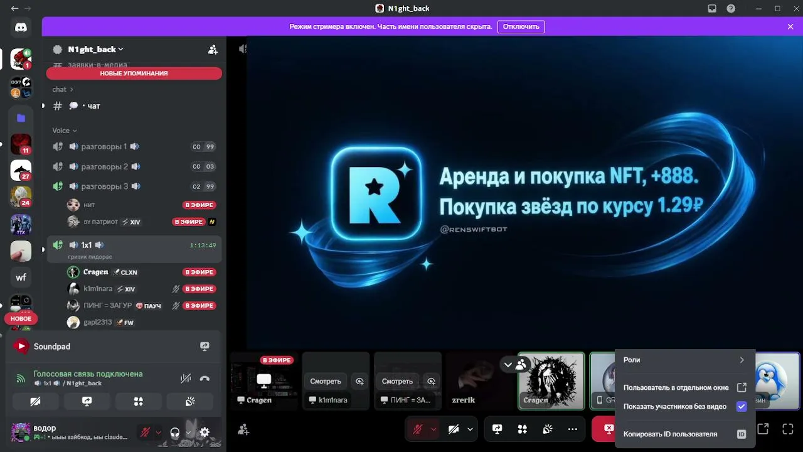This screenshot has height=452, width=803.
Task: Open output device options beside the headphones
Action: (188, 432)
